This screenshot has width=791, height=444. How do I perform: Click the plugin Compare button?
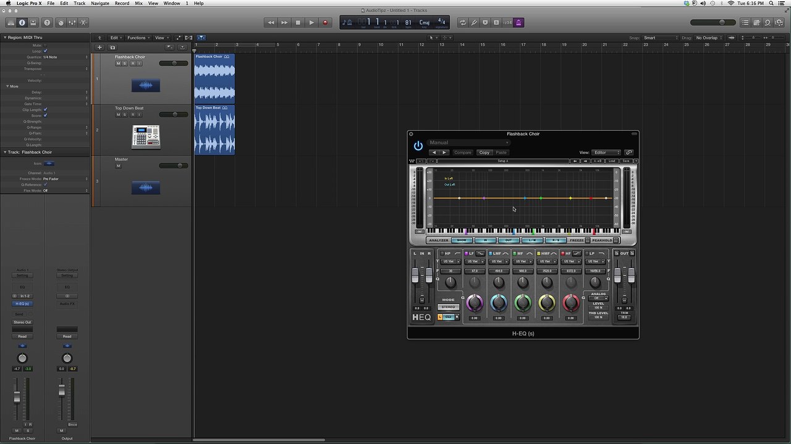(463, 152)
